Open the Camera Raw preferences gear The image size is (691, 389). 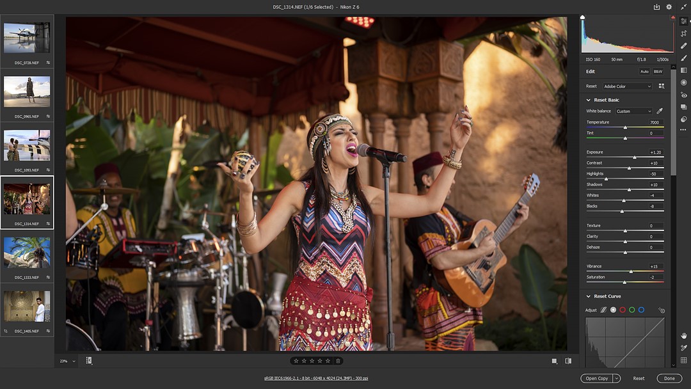pos(669,7)
